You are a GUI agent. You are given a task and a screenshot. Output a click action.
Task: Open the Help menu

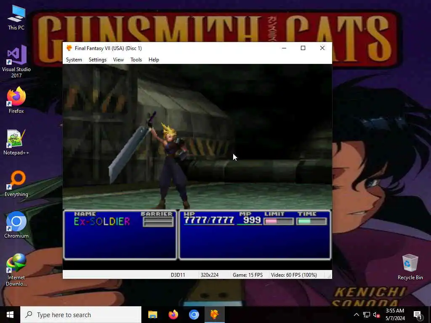(x=154, y=60)
